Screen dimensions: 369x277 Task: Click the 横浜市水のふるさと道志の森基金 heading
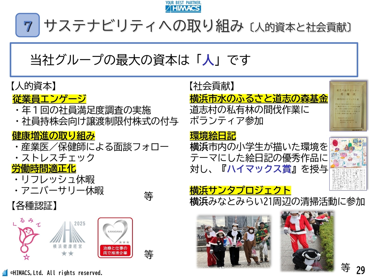(259, 99)
